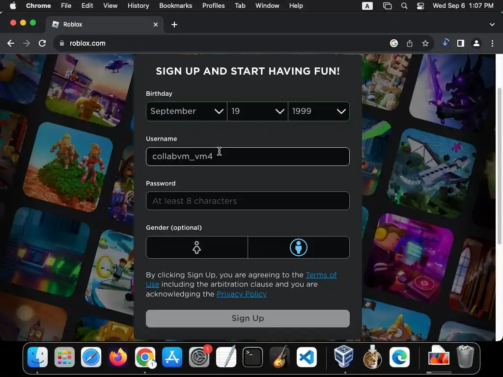Open a new tab
The image size is (503, 377).
pyautogui.click(x=174, y=25)
